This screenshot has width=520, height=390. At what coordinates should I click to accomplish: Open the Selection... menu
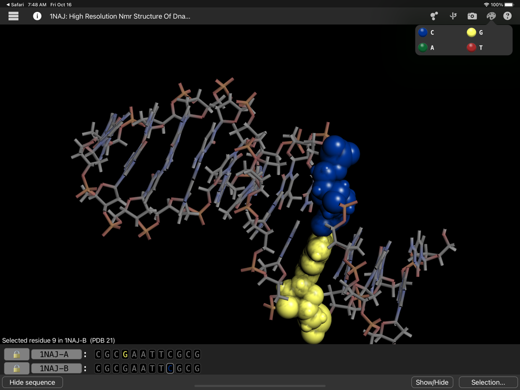[488, 382]
